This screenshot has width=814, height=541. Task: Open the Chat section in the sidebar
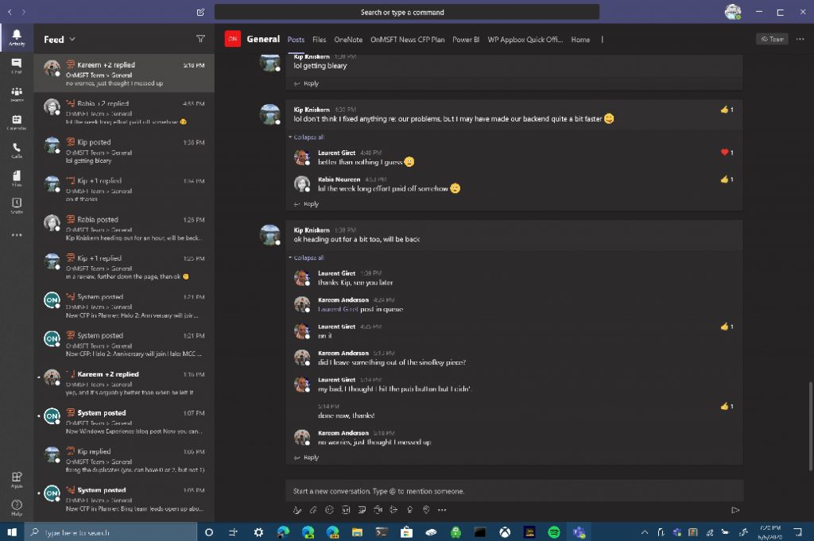point(17,65)
